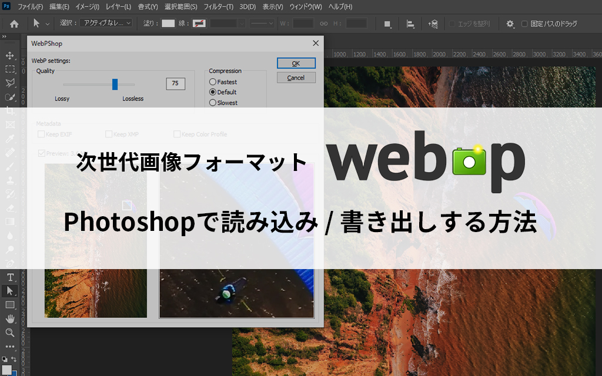Select the Zoom magnifier tool
This screenshot has height=376, width=602.
[x=10, y=333]
